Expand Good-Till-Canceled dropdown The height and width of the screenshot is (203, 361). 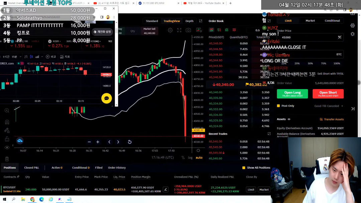click(x=329, y=106)
